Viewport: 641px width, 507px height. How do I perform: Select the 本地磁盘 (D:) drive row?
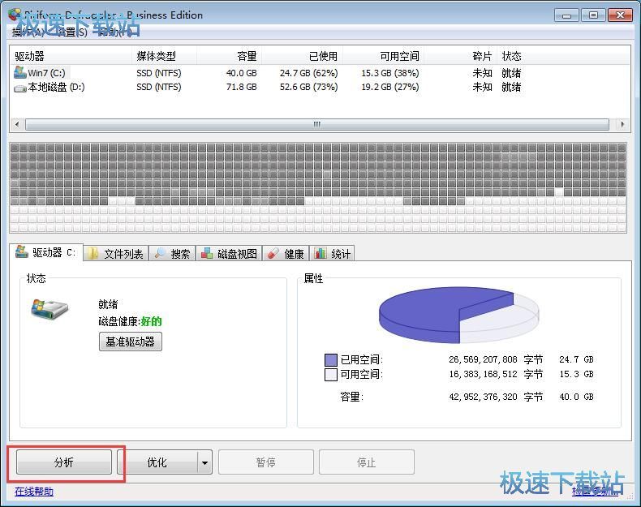320,87
